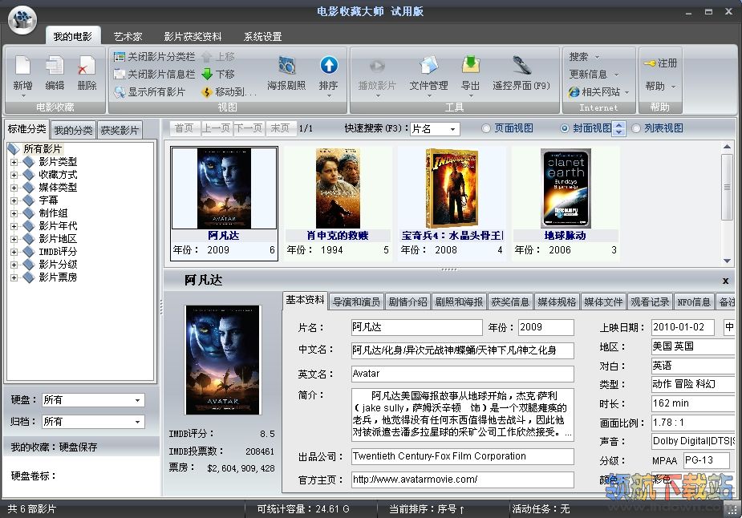Image resolution: width=742 pixels, height=518 pixels.
Task: Select the 页面视图 radio button
Action: (x=485, y=128)
